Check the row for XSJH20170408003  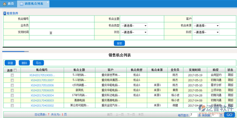(12, 101)
